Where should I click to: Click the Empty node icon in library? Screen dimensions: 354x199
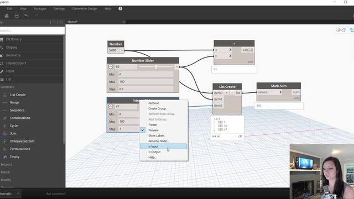tap(5, 156)
